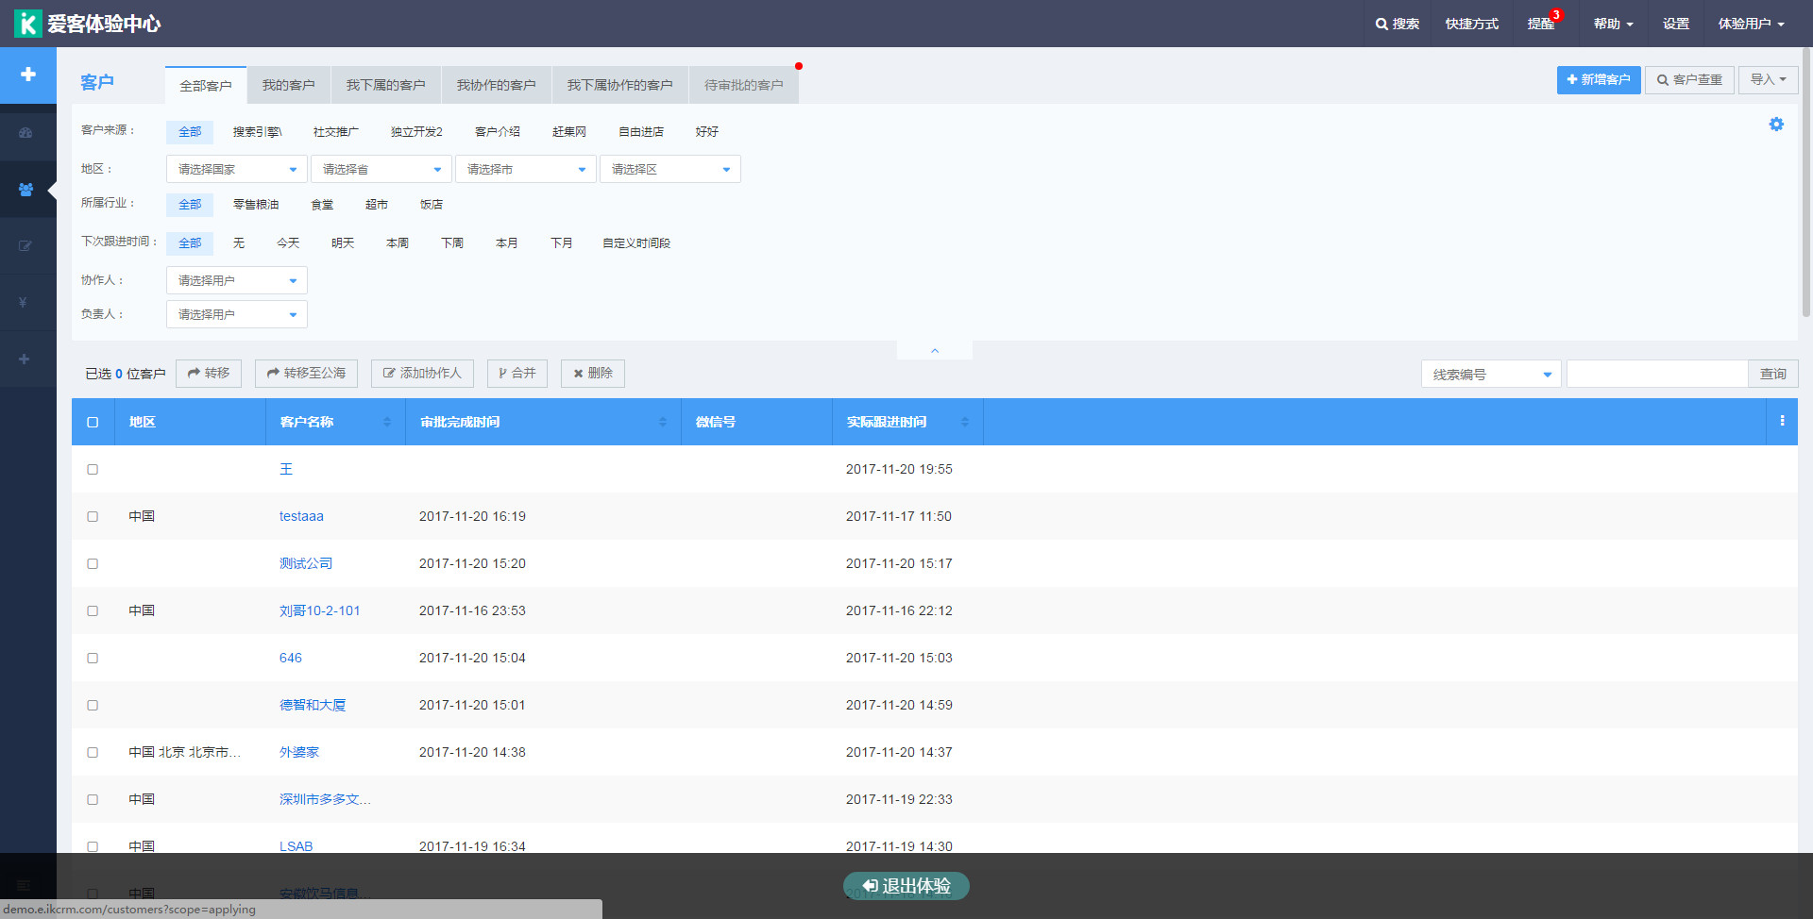This screenshot has height=919, width=1813.
Task: Filter customer source by 社交推广
Action: click(336, 132)
